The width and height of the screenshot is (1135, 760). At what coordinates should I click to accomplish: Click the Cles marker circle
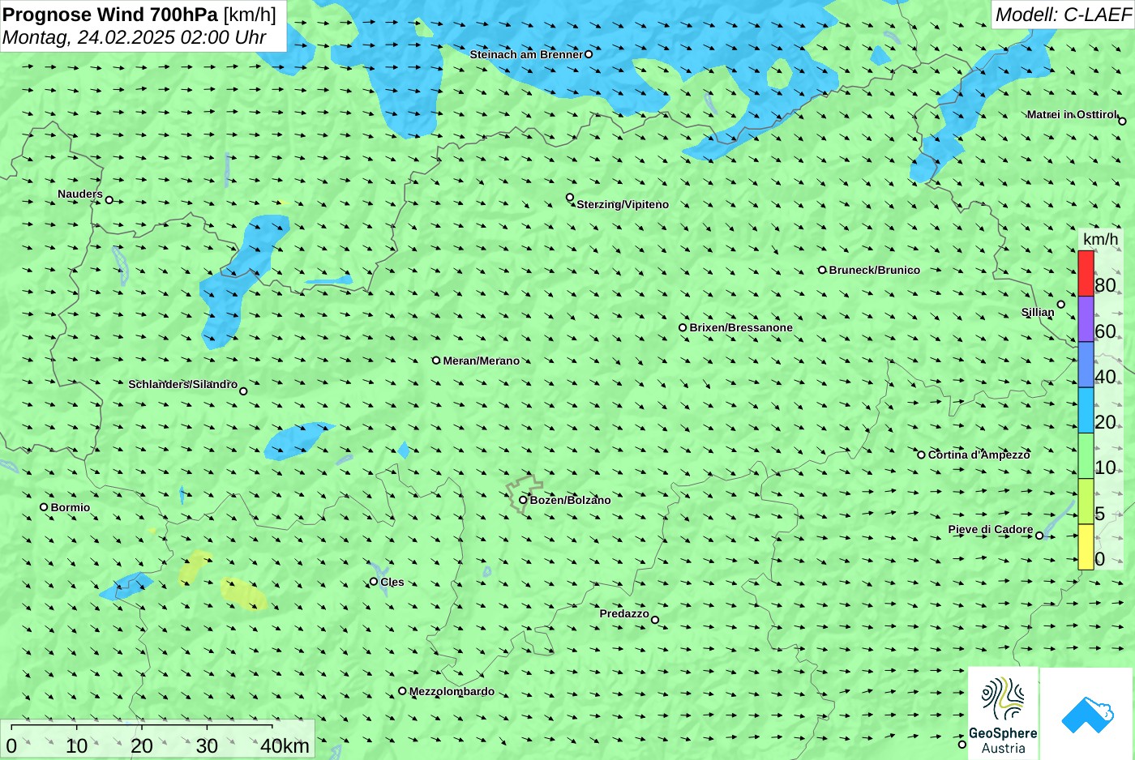coord(374,582)
